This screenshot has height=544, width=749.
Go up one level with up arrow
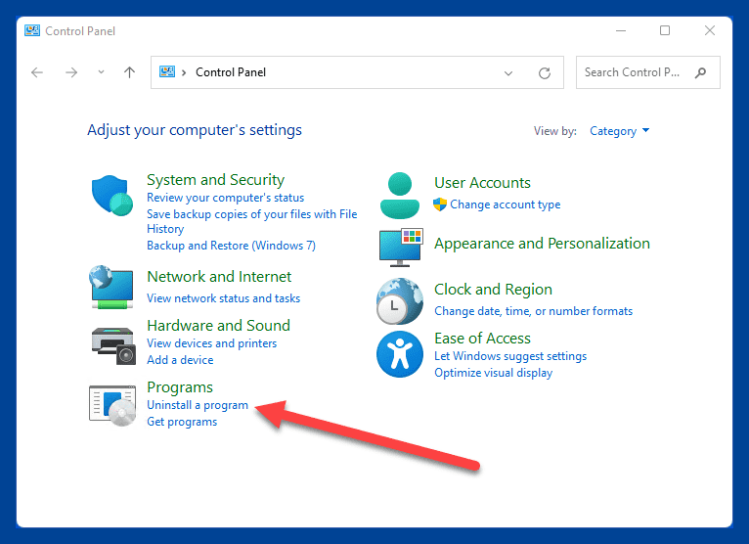[129, 72]
